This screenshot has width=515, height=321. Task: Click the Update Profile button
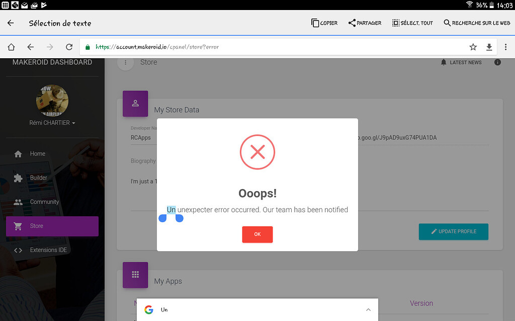pyautogui.click(x=454, y=232)
